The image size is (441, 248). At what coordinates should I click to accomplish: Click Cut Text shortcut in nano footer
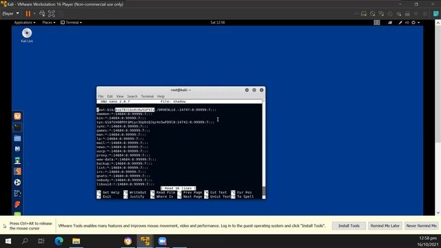[x=216, y=192]
